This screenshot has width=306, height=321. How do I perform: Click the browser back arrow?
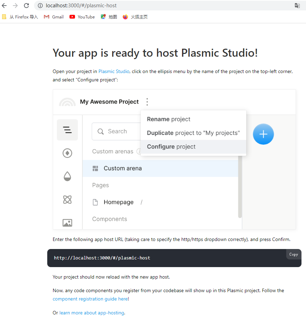(x=5, y=6)
